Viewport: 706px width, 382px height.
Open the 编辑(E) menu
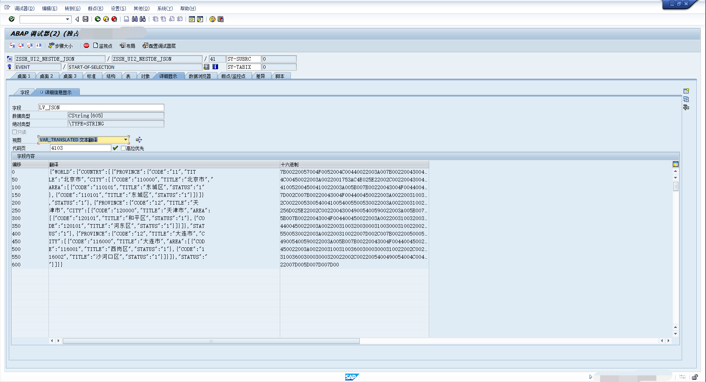50,8
